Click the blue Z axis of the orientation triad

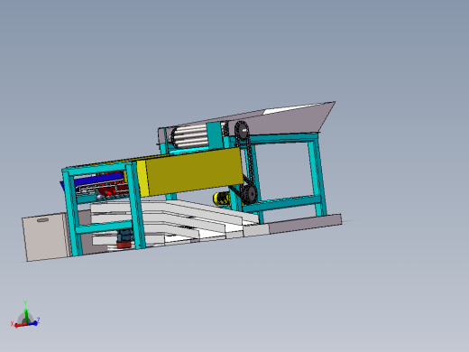32,323
